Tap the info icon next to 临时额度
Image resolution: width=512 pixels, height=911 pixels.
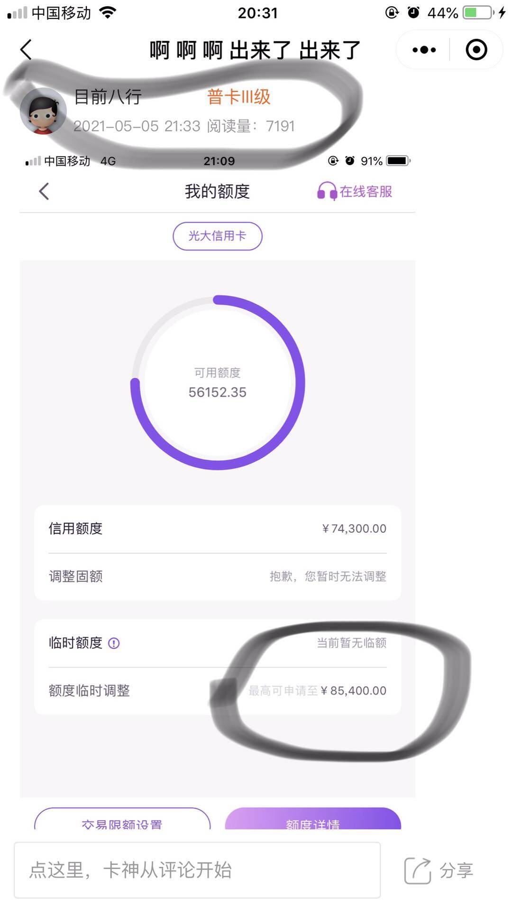pyautogui.click(x=114, y=643)
